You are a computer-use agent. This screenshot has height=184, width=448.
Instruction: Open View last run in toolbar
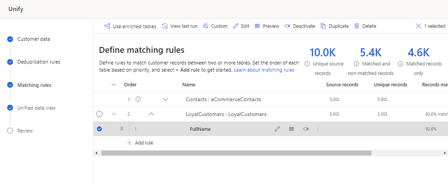pyautogui.click(x=180, y=26)
